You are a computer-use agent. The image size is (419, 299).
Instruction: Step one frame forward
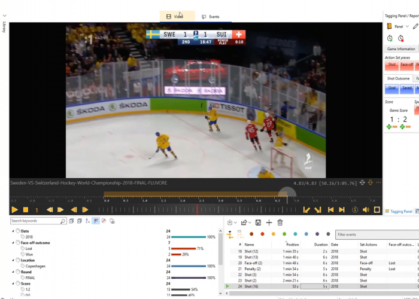[x=85, y=210]
